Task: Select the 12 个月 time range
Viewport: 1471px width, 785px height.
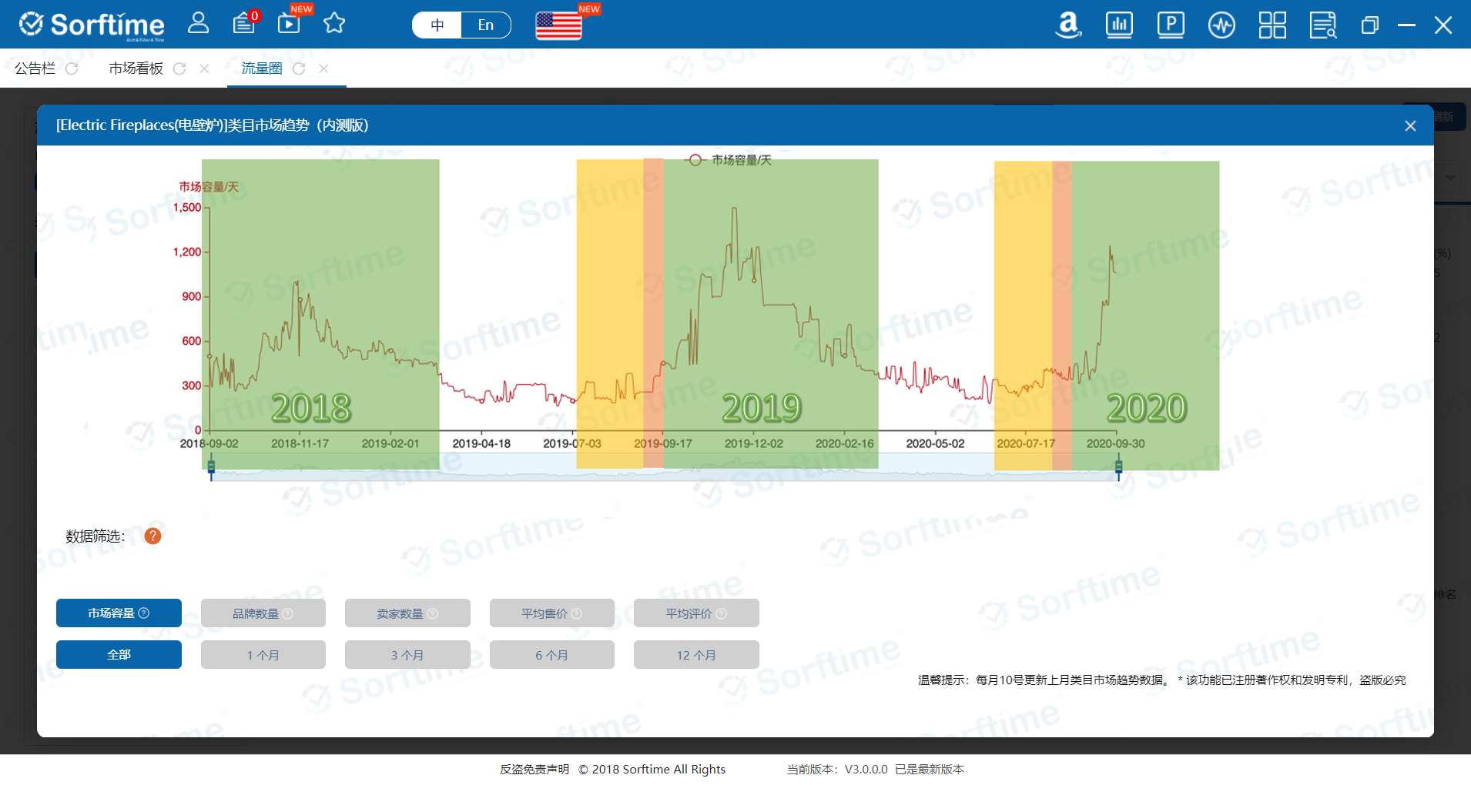Action: [x=696, y=654]
